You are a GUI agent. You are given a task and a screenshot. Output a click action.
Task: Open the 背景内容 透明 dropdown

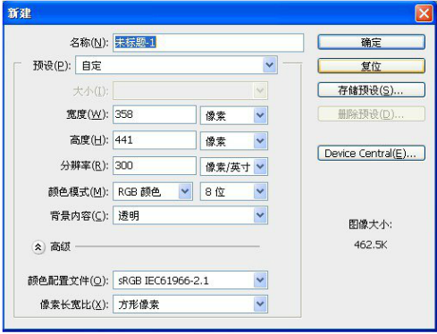190,215
